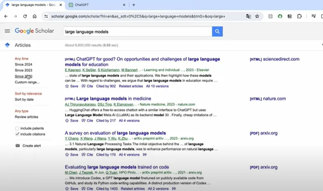View All 10 versions

point(157,86)
